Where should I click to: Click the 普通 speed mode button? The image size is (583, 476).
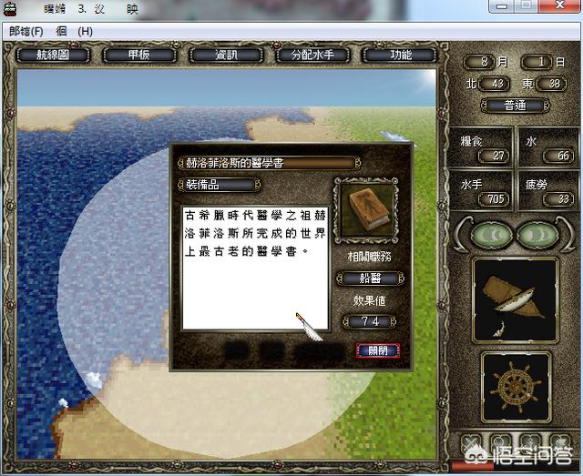(515, 106)
